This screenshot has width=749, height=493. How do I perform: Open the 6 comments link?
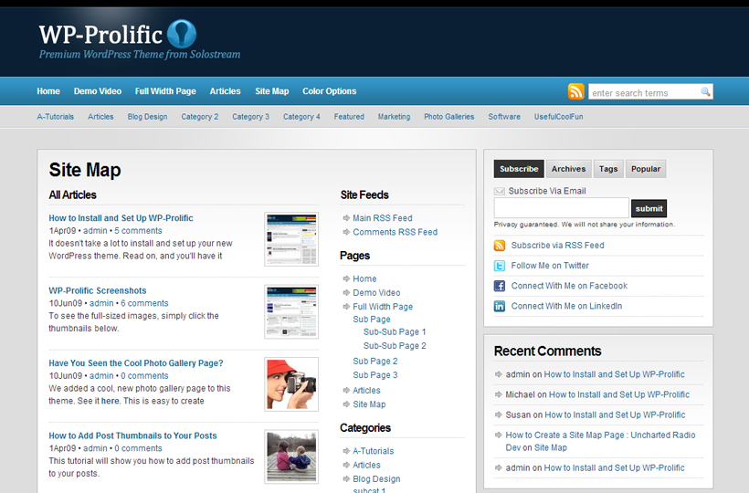tap(144, 303)
